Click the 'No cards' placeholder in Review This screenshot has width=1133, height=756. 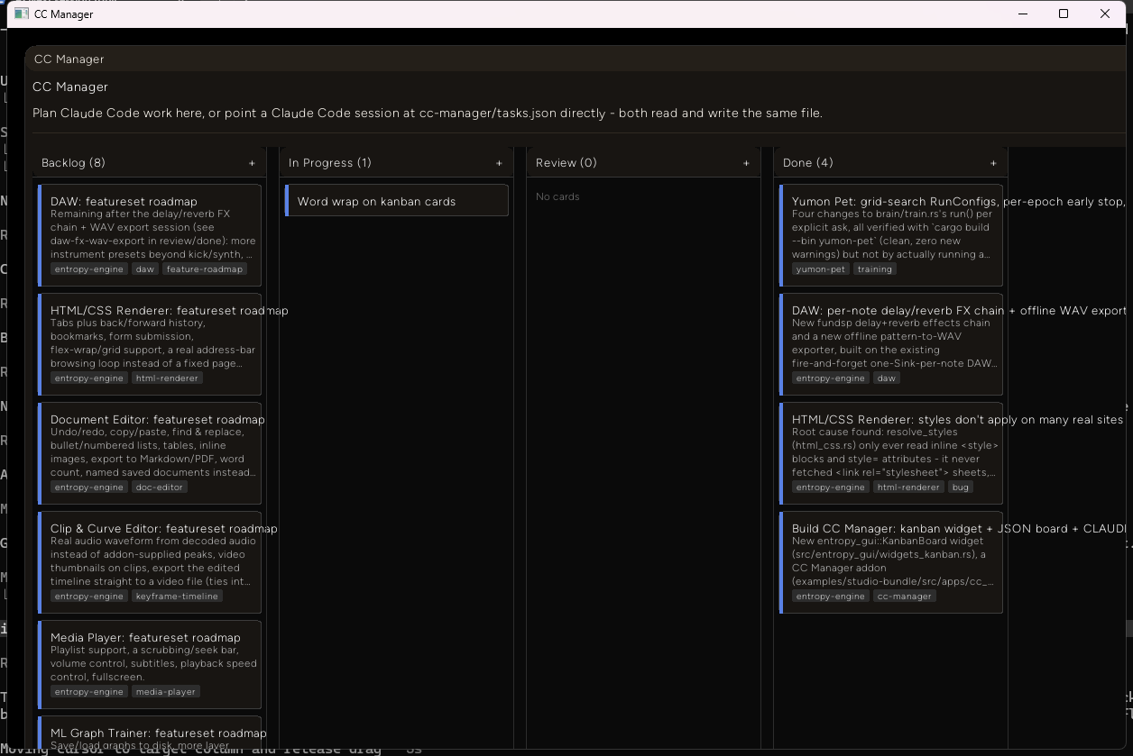point(557,196)
